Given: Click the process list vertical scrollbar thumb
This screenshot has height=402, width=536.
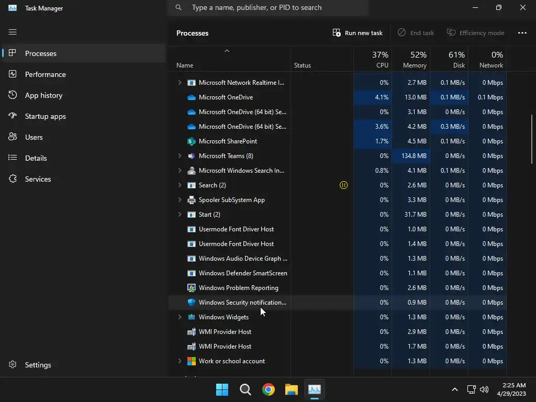Looking at the screenshot, I should 532,139.
